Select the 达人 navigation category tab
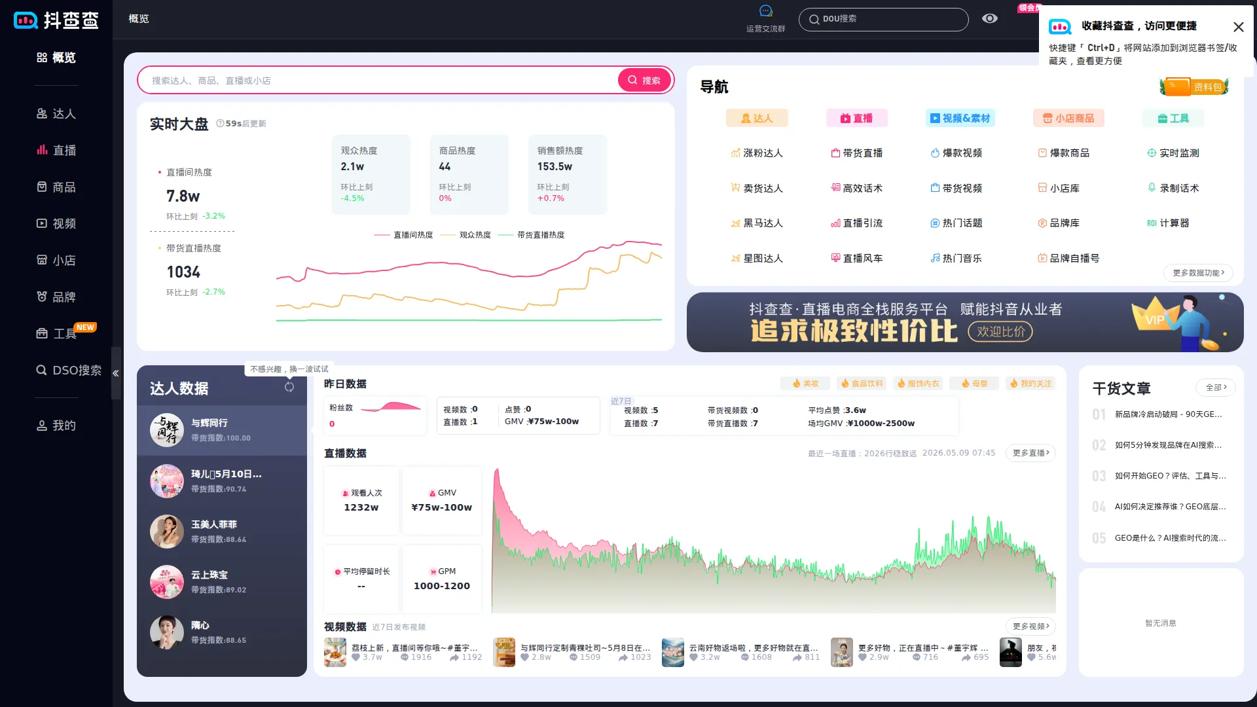This screenshot has height=707, width=1257. point(757,118)
